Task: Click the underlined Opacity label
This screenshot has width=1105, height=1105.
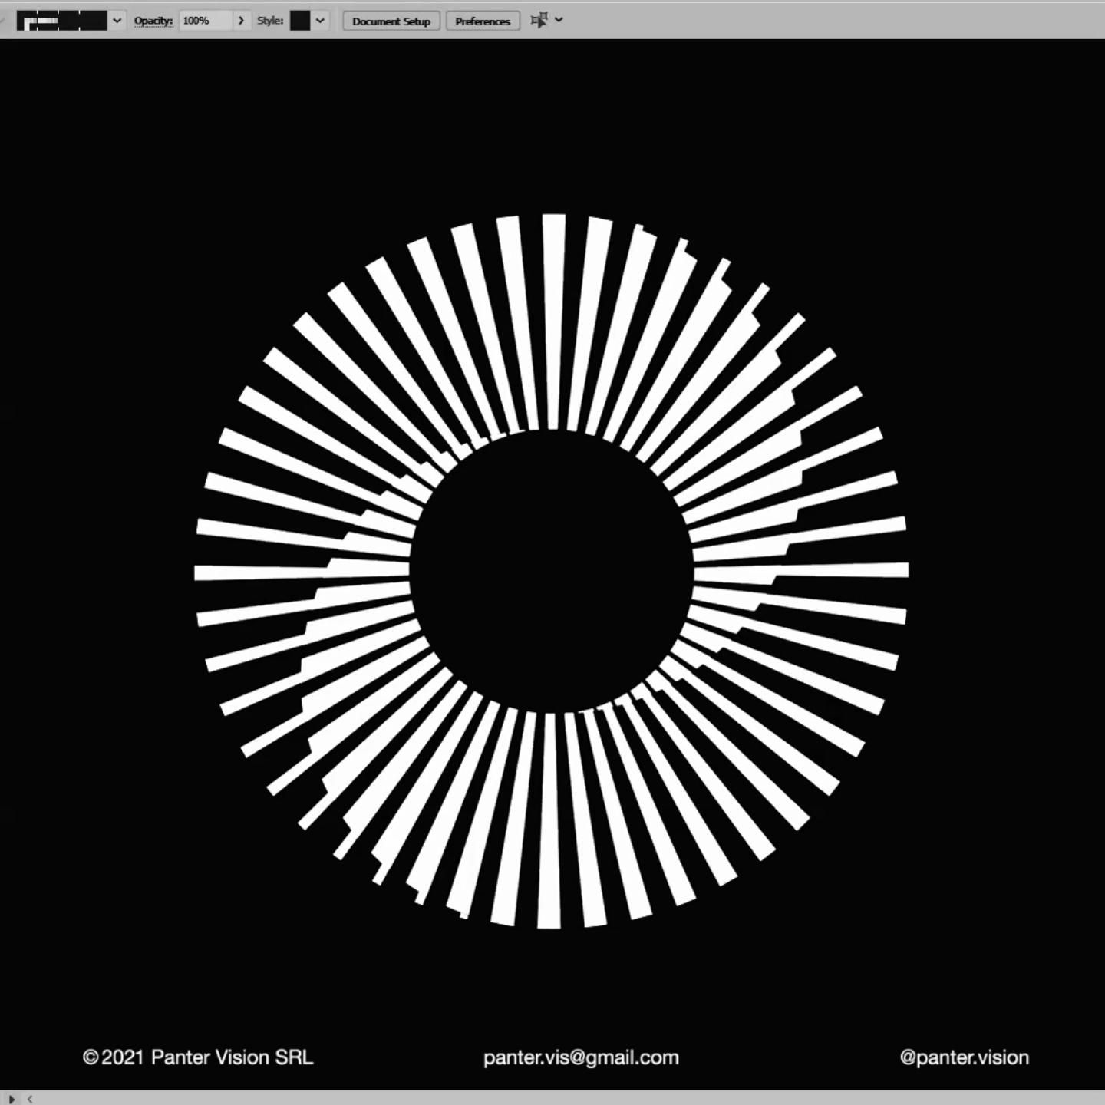Action: click(153, 21)
